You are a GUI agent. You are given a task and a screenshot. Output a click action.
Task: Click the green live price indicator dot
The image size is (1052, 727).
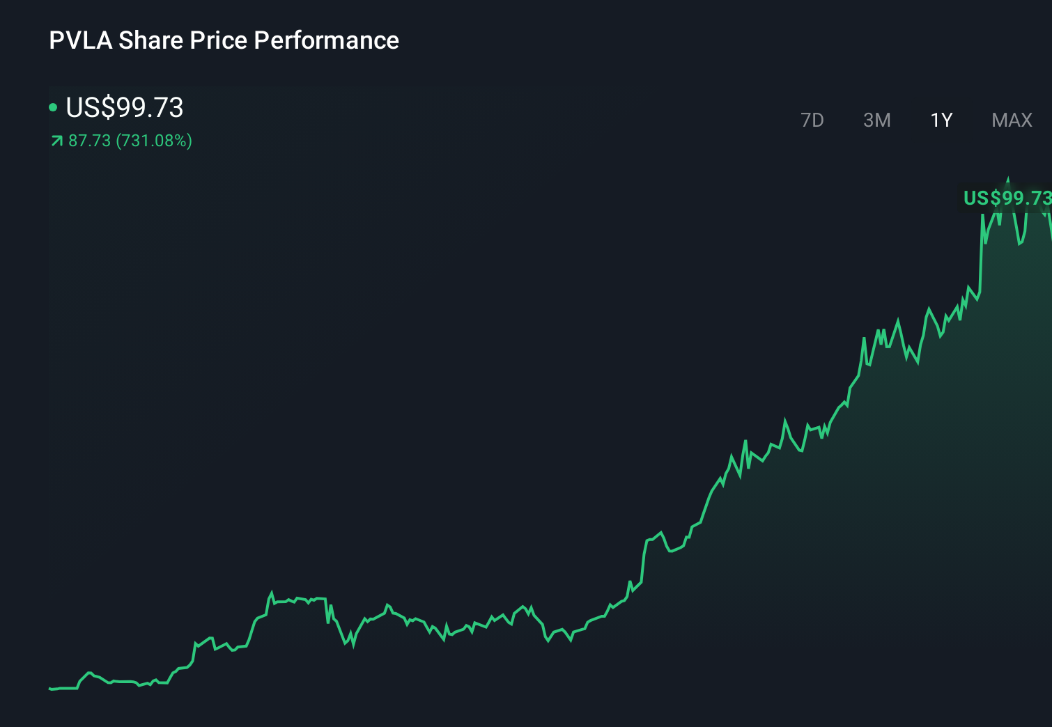[53, 107]
